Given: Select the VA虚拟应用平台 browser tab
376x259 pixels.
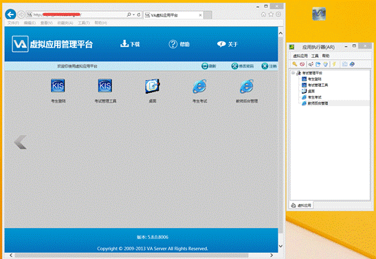Looking at the screenshot, I should (174, 15).
